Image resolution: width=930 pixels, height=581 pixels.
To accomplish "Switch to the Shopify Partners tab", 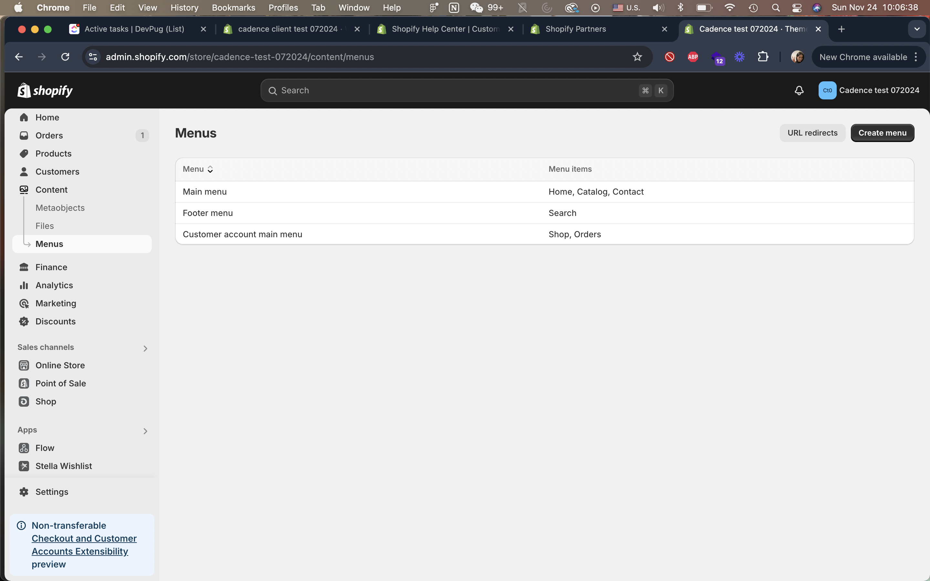I will pyautogui.click(x=575, y=29).
